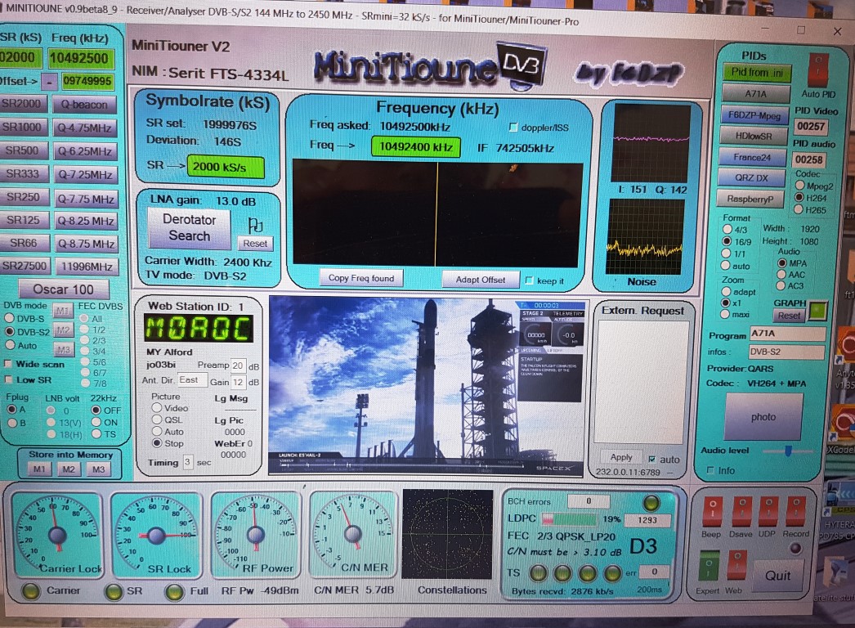Click the SR333 preset button
Image resolution: width=855 pixels, height=628 pixels.
pos(24,174)
